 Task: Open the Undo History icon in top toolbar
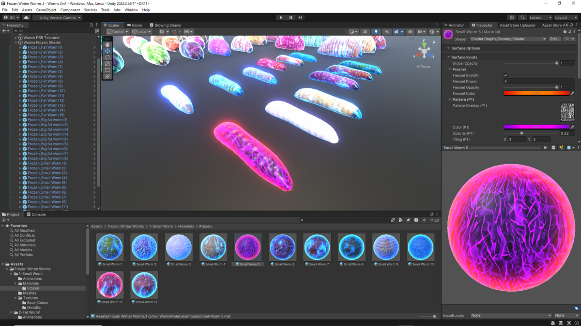[x=512, y=17]
